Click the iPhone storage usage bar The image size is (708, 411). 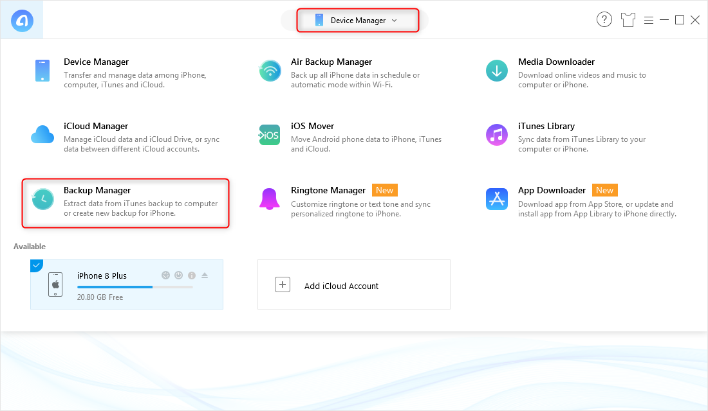[135, 287]
